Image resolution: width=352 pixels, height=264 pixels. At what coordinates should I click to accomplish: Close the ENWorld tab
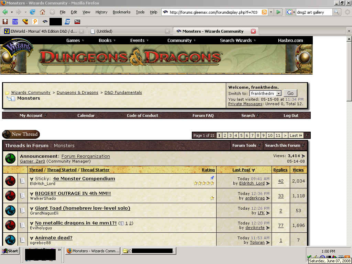click(81, 31)
